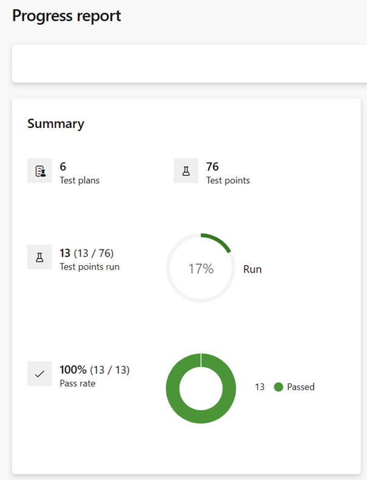Click the Passed legend label
The height and width of the screenshot is (480, 367).
click(301, 387)
